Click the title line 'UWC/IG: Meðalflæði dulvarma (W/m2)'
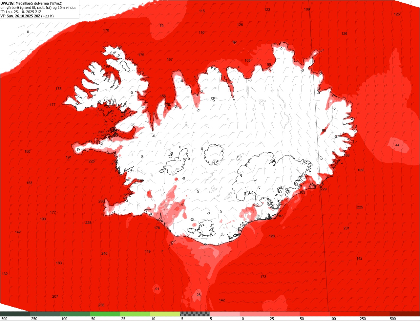This screenshot has height=321, width=420. (31, 3)
